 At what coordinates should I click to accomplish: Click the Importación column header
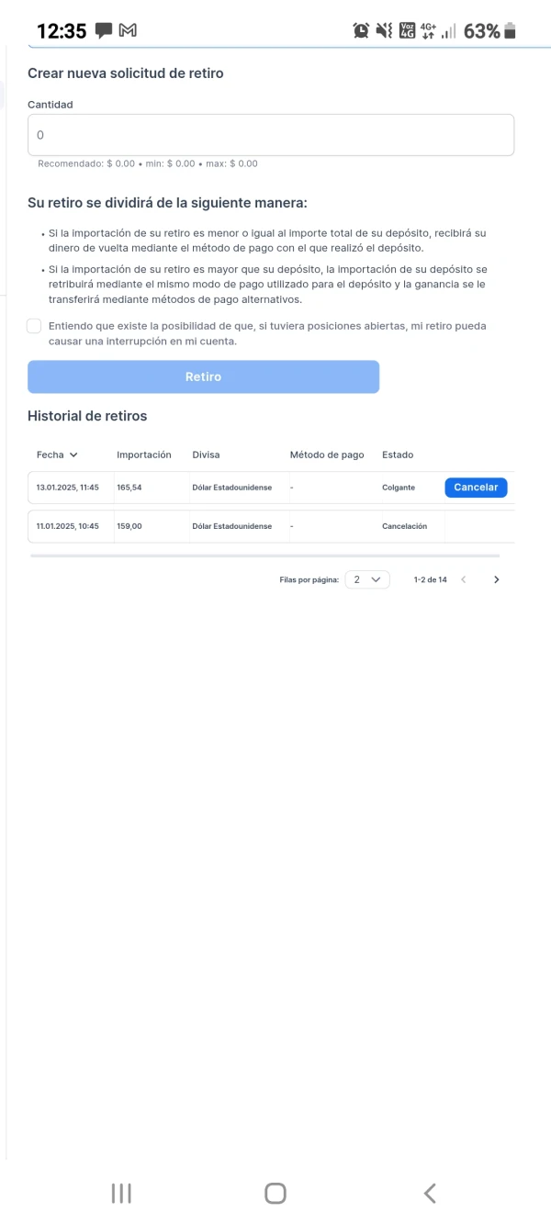point(144,455)
